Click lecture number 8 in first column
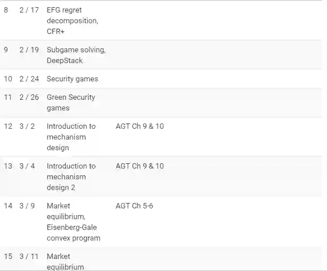 [x=6, y=10]
